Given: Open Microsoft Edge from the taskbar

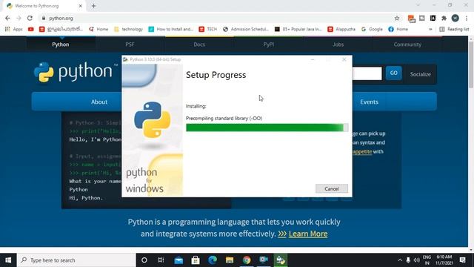Looking at the screenshot, I should coord(213,260).
